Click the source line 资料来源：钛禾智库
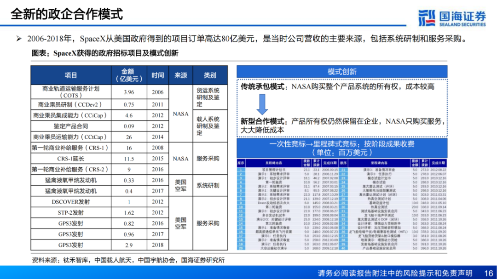 (x=128, y=260)
